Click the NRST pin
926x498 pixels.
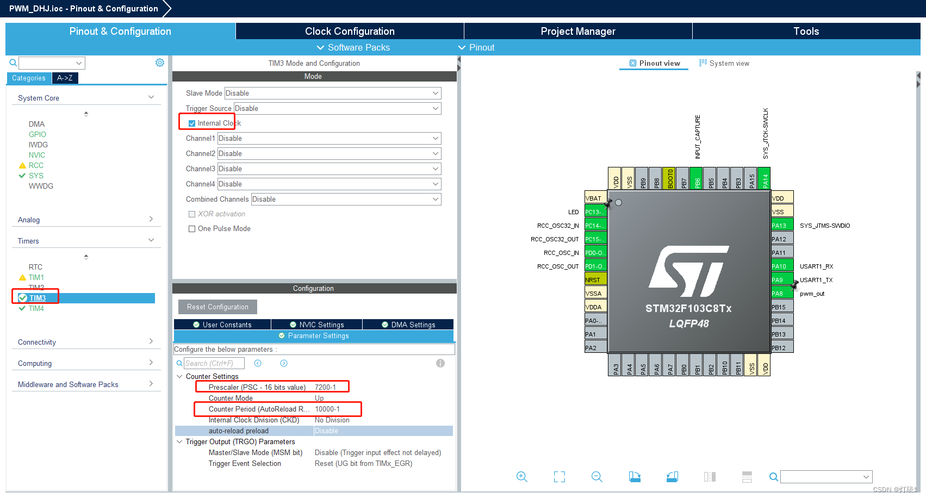(595, 280)
